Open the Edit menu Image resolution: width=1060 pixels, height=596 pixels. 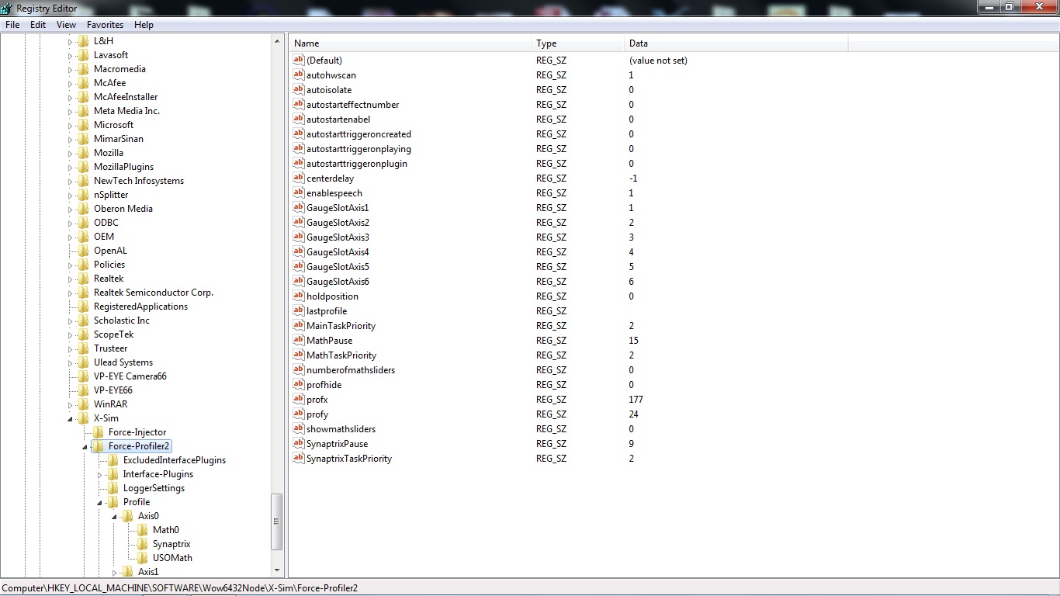coord(38,25)
